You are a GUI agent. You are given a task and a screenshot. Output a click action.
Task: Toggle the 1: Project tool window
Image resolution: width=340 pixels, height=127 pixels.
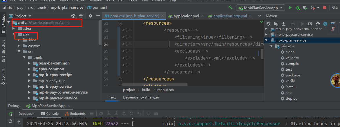coord(3,24)
